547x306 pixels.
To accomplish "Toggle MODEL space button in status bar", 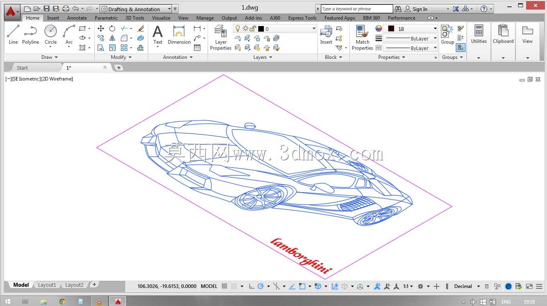I will click(x=209, y=286).
